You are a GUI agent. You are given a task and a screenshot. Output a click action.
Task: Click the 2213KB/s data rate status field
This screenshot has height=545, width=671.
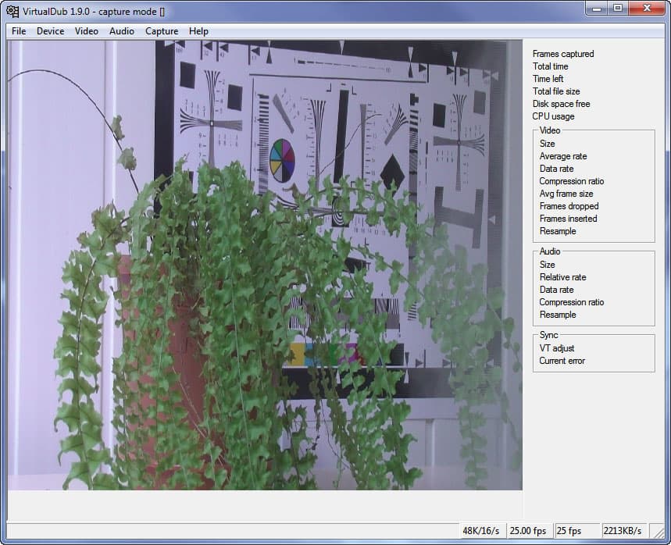[622, 531]
